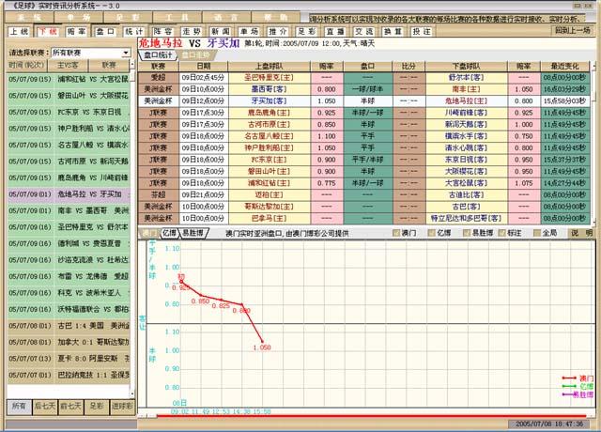Click the 单场 button in the toolbar row
Image resolution: width=601 pixels, height=432 pixels.
click(249, 31)
